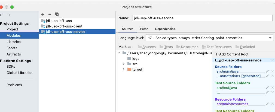Remove selected module with minus icon

click(x=50, y=14)
